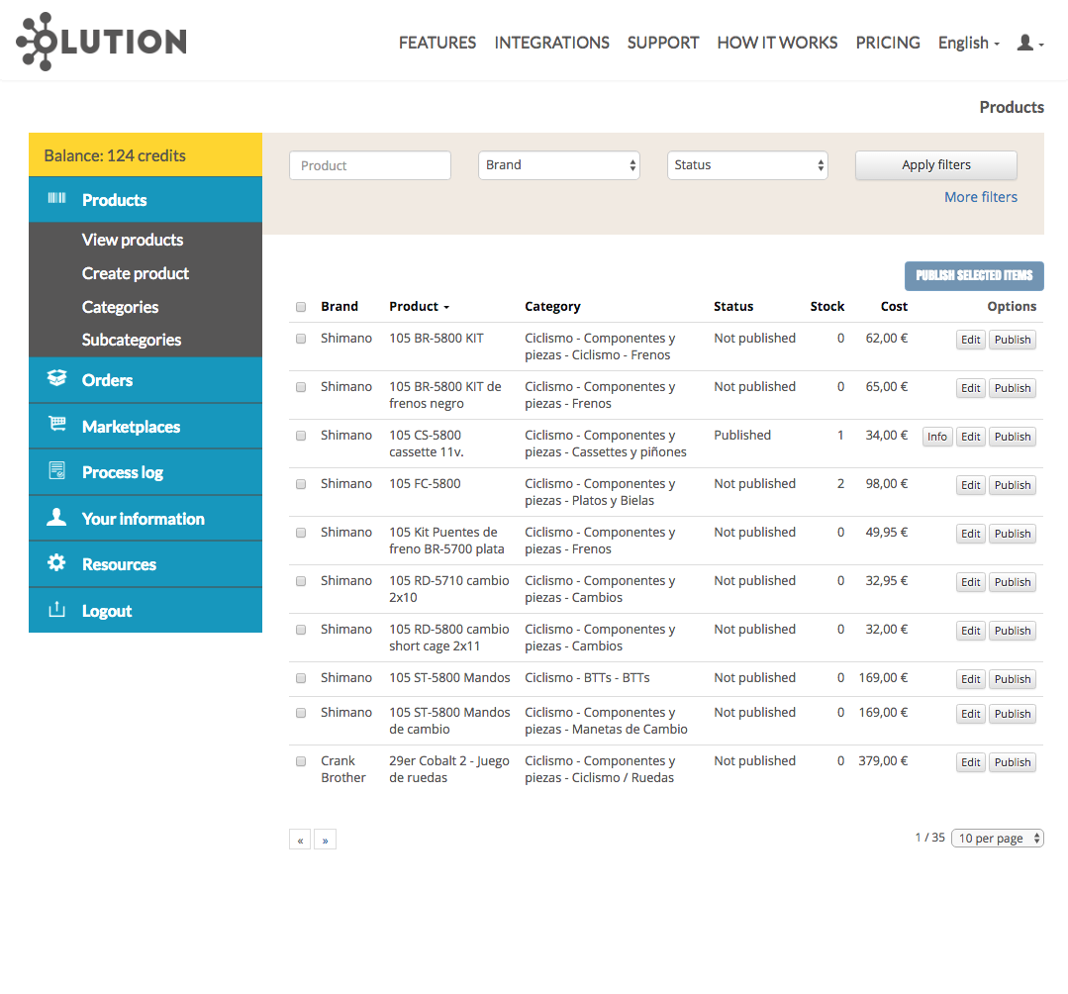
Task: Click Edit for 105 Kit Puentes de freno
Action: (x=971, y=535)
